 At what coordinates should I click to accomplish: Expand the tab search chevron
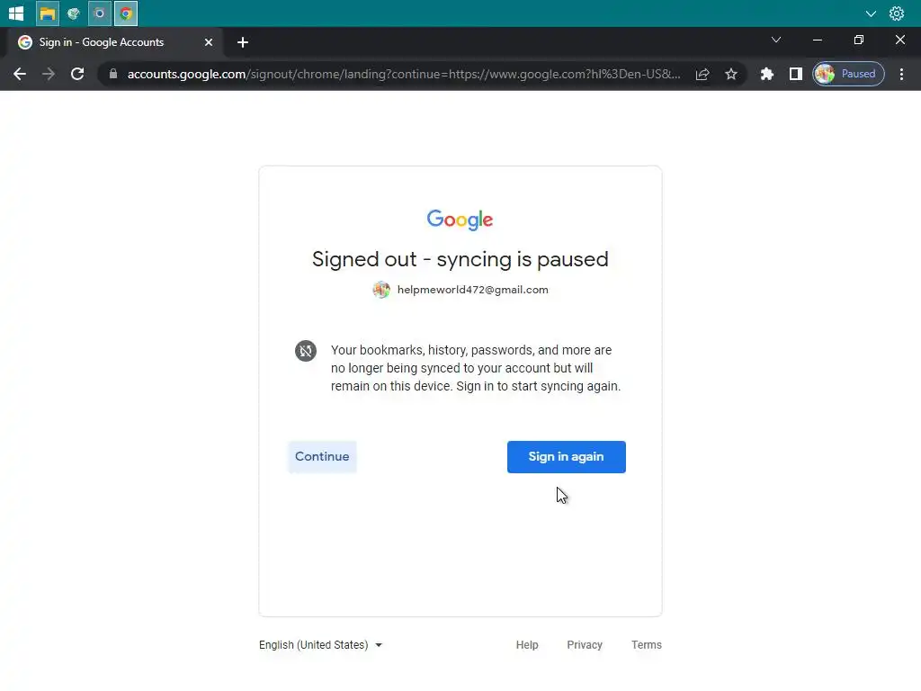(776, 40)
